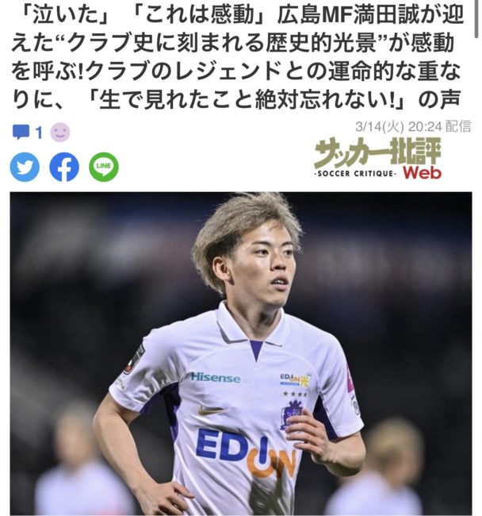This screenshot has height=516, width=482.
Task: Click the 3/14(火) 20:24 配信 timestamp
Action: point(413,127)
